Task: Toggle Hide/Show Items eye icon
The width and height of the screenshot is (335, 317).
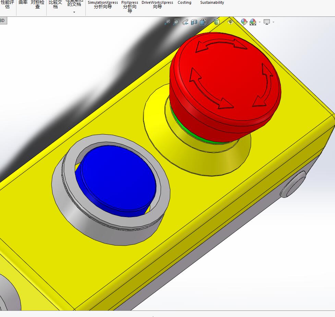Action: click(x=230, y=22)
